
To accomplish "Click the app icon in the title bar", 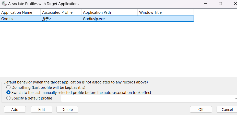I will pos(4,4).
